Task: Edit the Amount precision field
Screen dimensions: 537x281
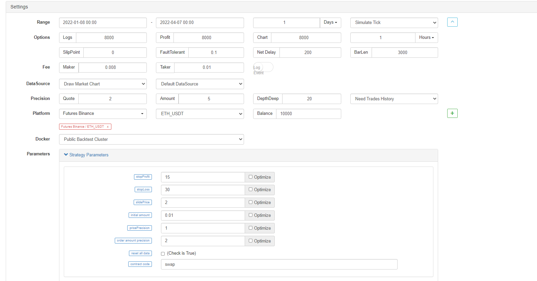Action: pos(211,99)
